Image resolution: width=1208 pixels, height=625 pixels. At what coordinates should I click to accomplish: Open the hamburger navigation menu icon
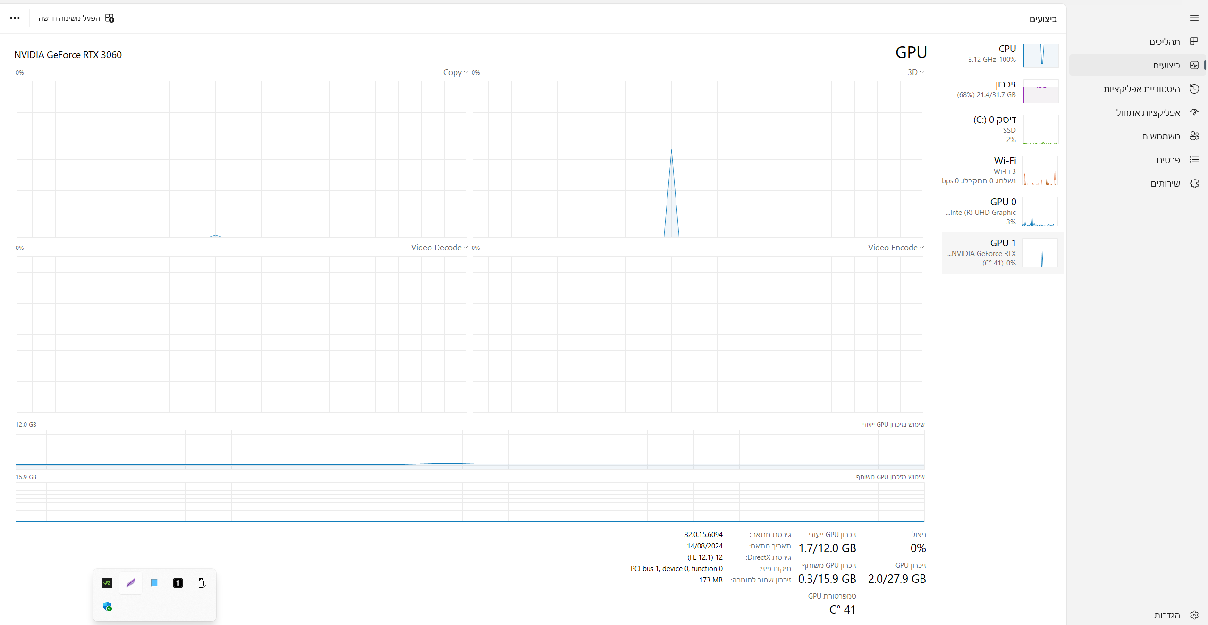point(1194,18)
